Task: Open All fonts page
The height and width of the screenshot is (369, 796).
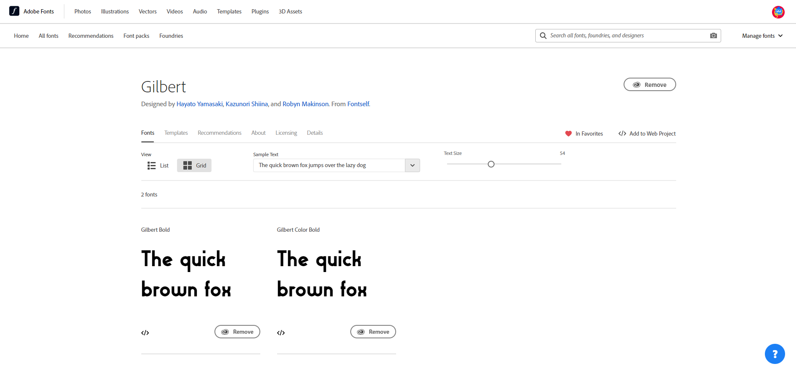Action: tap(48, 36)
